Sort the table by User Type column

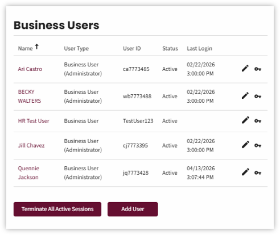76,49
